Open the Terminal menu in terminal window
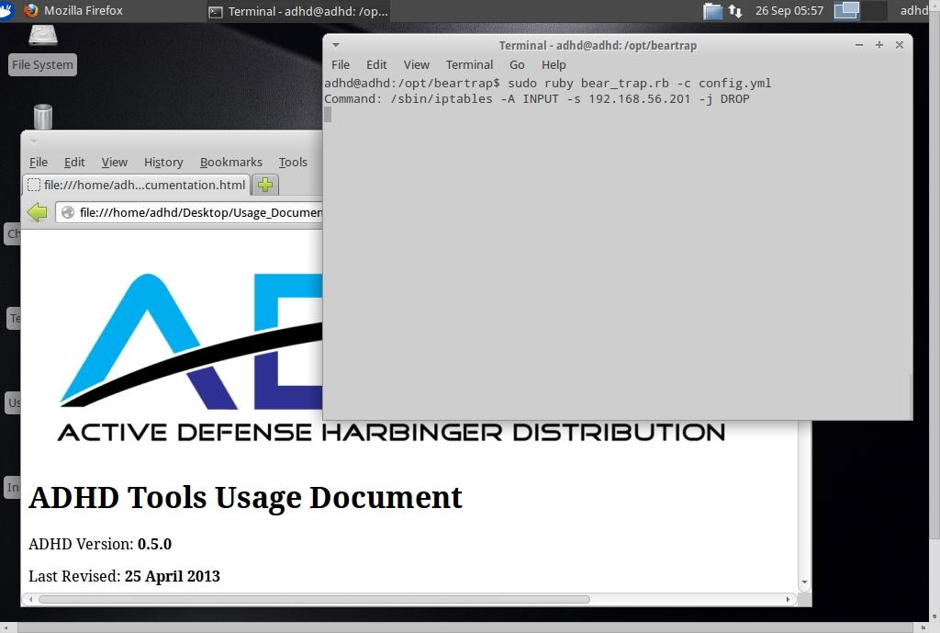The image size is (940, 633). [469, 65]
